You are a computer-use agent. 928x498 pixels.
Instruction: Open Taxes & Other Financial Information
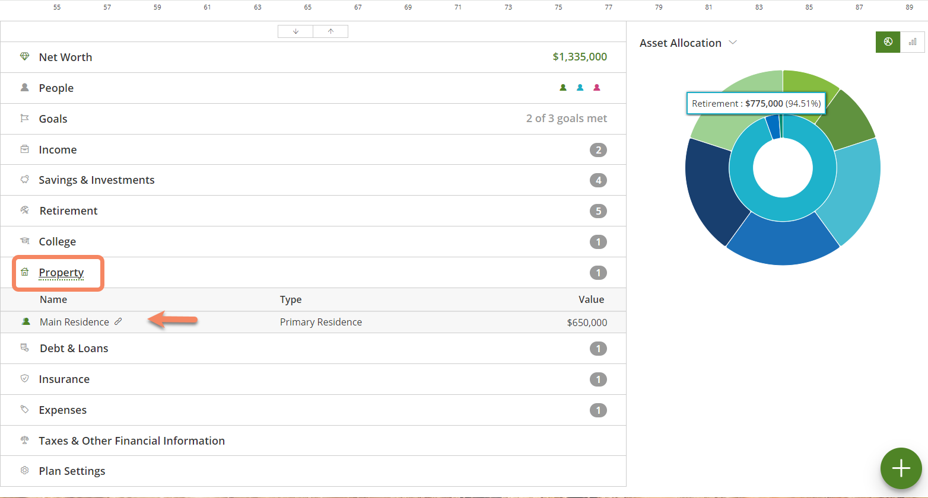tap(132, 441)
